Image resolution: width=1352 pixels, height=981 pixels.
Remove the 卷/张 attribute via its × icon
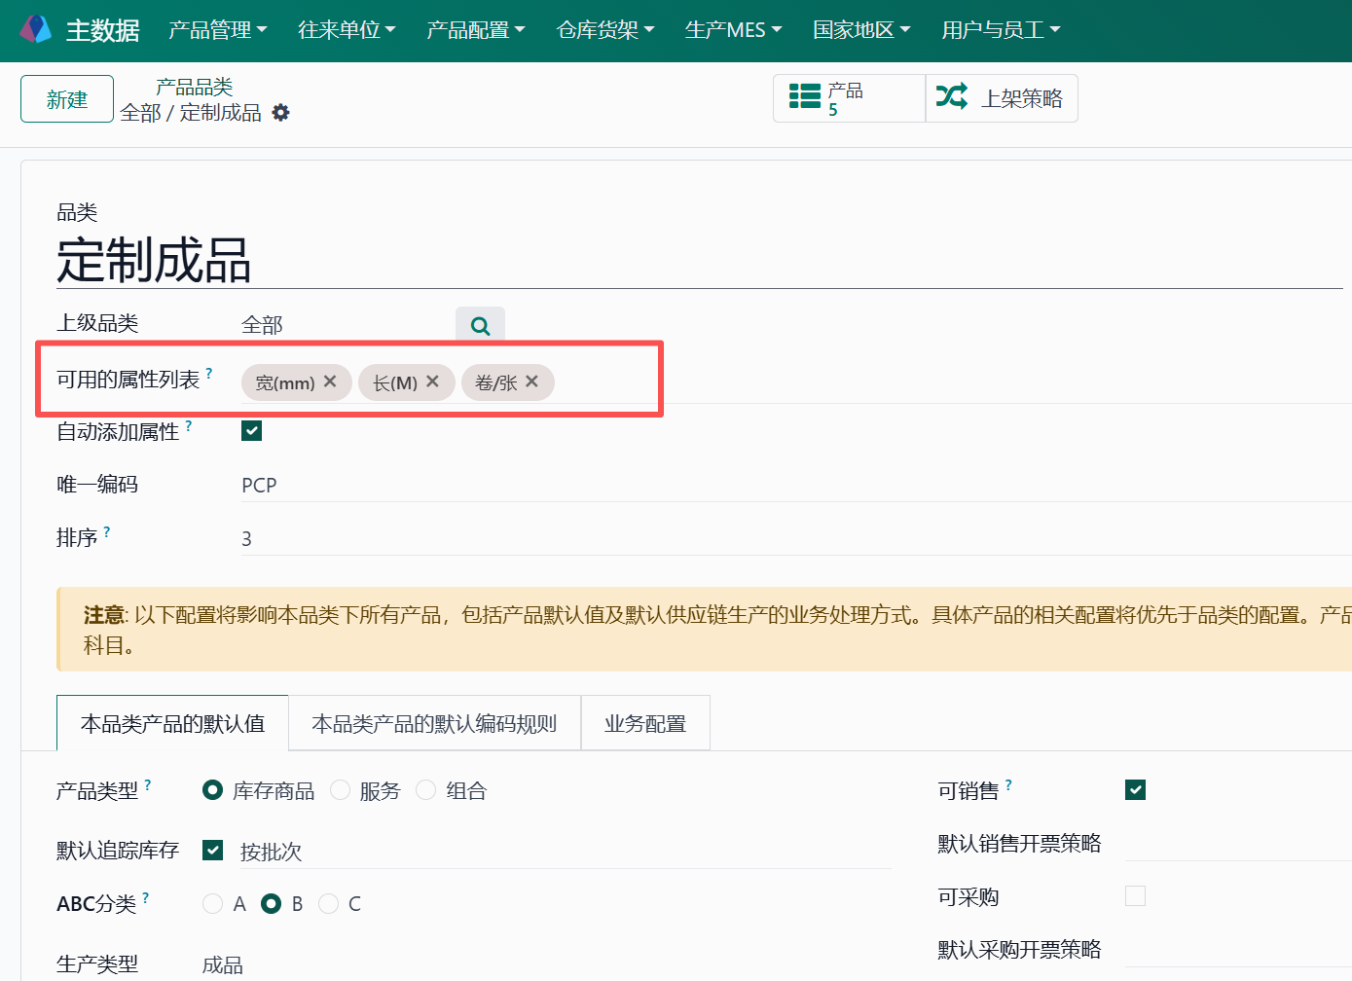[x=531, y=382]
